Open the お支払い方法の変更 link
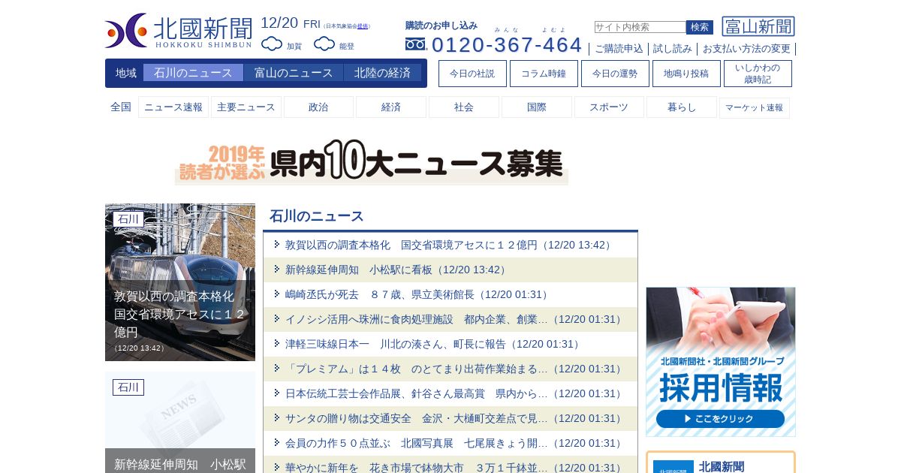Viewport: 901px width, 473px height. tap(746, 49)
